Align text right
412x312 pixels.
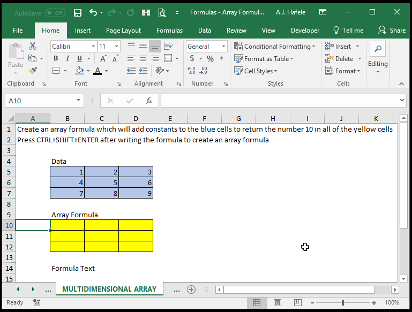click(155, 58)
